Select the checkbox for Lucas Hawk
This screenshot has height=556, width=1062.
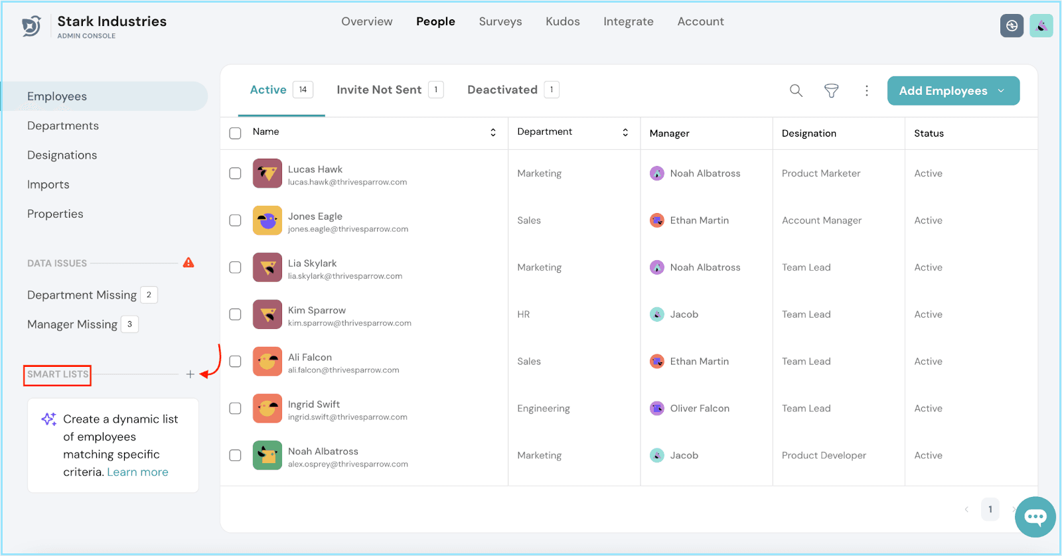click(235, 173)
